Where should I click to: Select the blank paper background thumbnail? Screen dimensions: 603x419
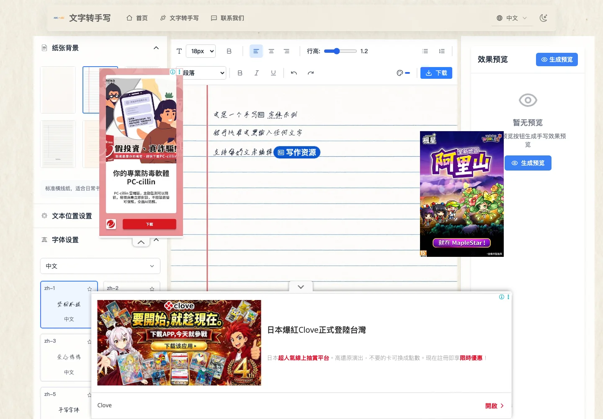(x=58, y=90)
